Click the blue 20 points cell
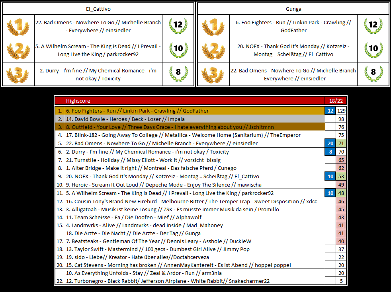391x292 pixels. point(330,143)
